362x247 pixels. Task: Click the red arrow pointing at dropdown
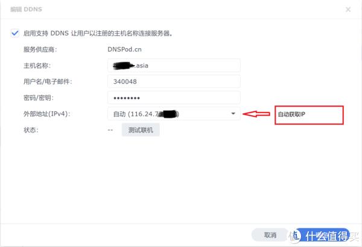tap(256, 114)
